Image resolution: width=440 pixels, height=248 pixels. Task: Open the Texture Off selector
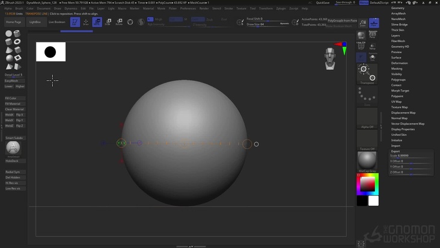(367, 140)
